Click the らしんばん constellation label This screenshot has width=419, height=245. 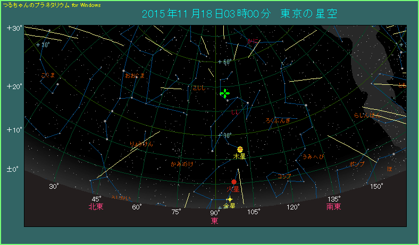(367, 115)
